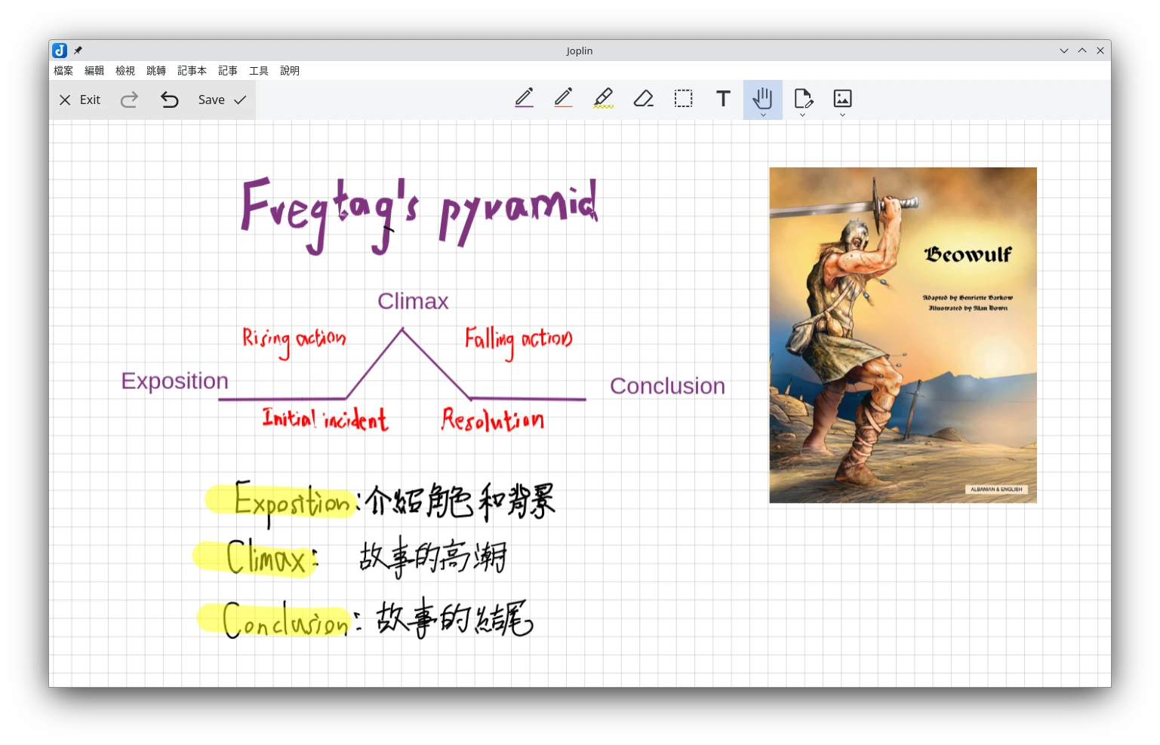Click the insert image tool

pyautogui.click(x=842, y=97)
